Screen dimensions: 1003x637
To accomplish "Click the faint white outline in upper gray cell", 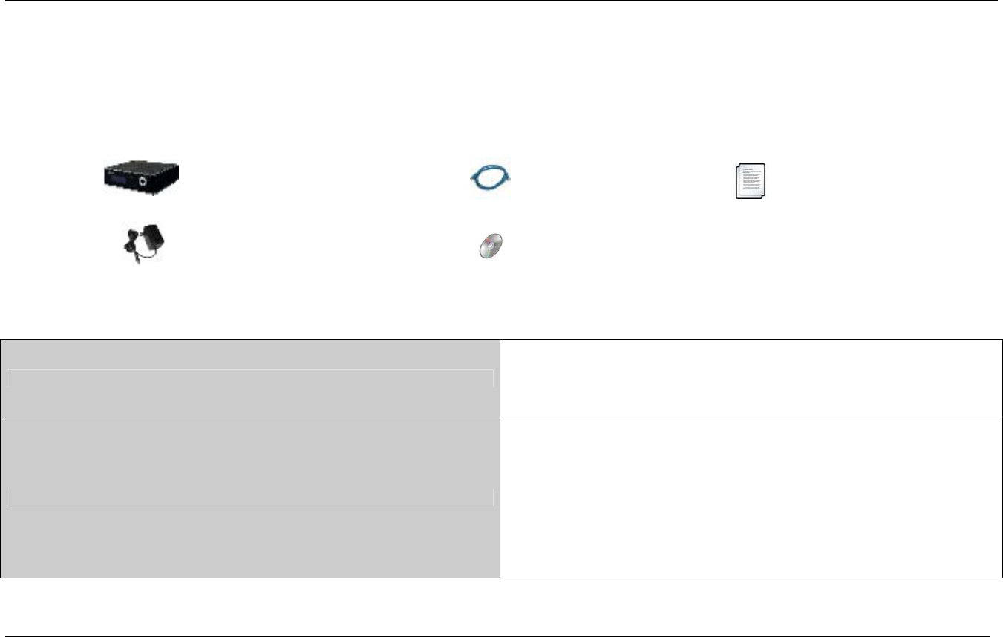I will pyautogui.click(x=250, y=369).
